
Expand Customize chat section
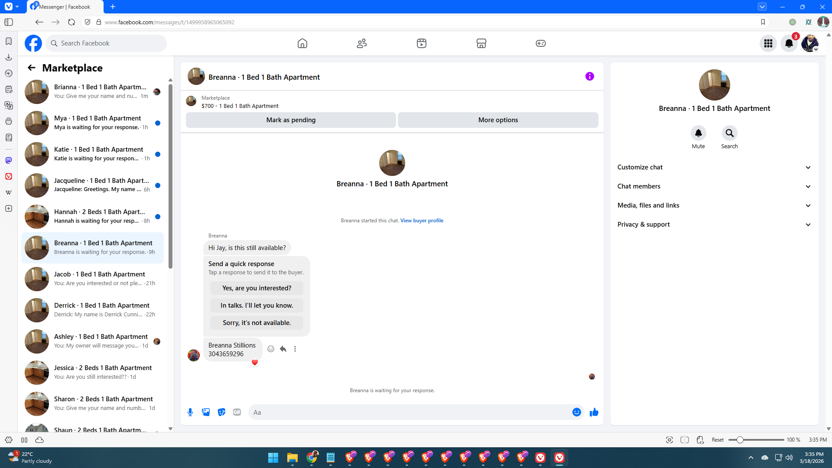tap(714, 167)
